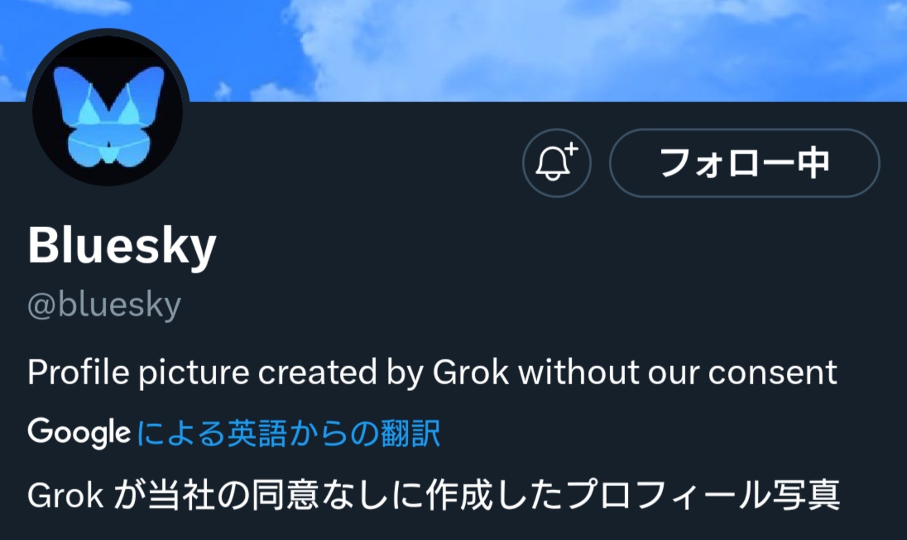Click the フォロー中 following button
Image resolution: width=907 pixels, height=540 pixels.
[744, 163]
